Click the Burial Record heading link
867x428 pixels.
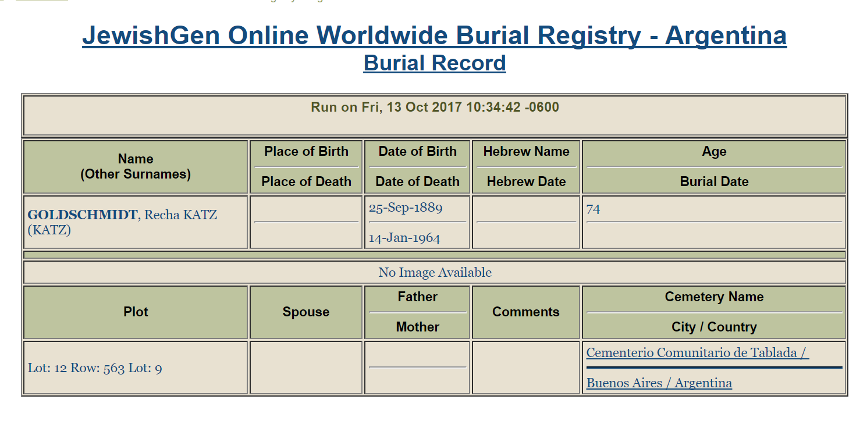pyautogui.click(x=434, y=63)
